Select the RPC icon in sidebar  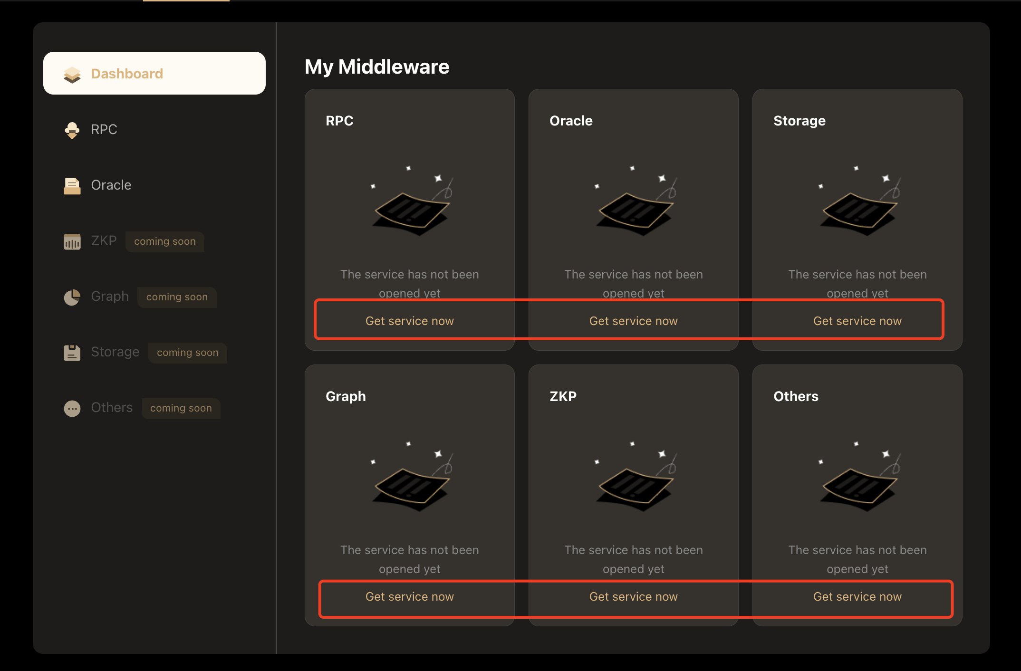pyautogui.click(x=72, y=129)
